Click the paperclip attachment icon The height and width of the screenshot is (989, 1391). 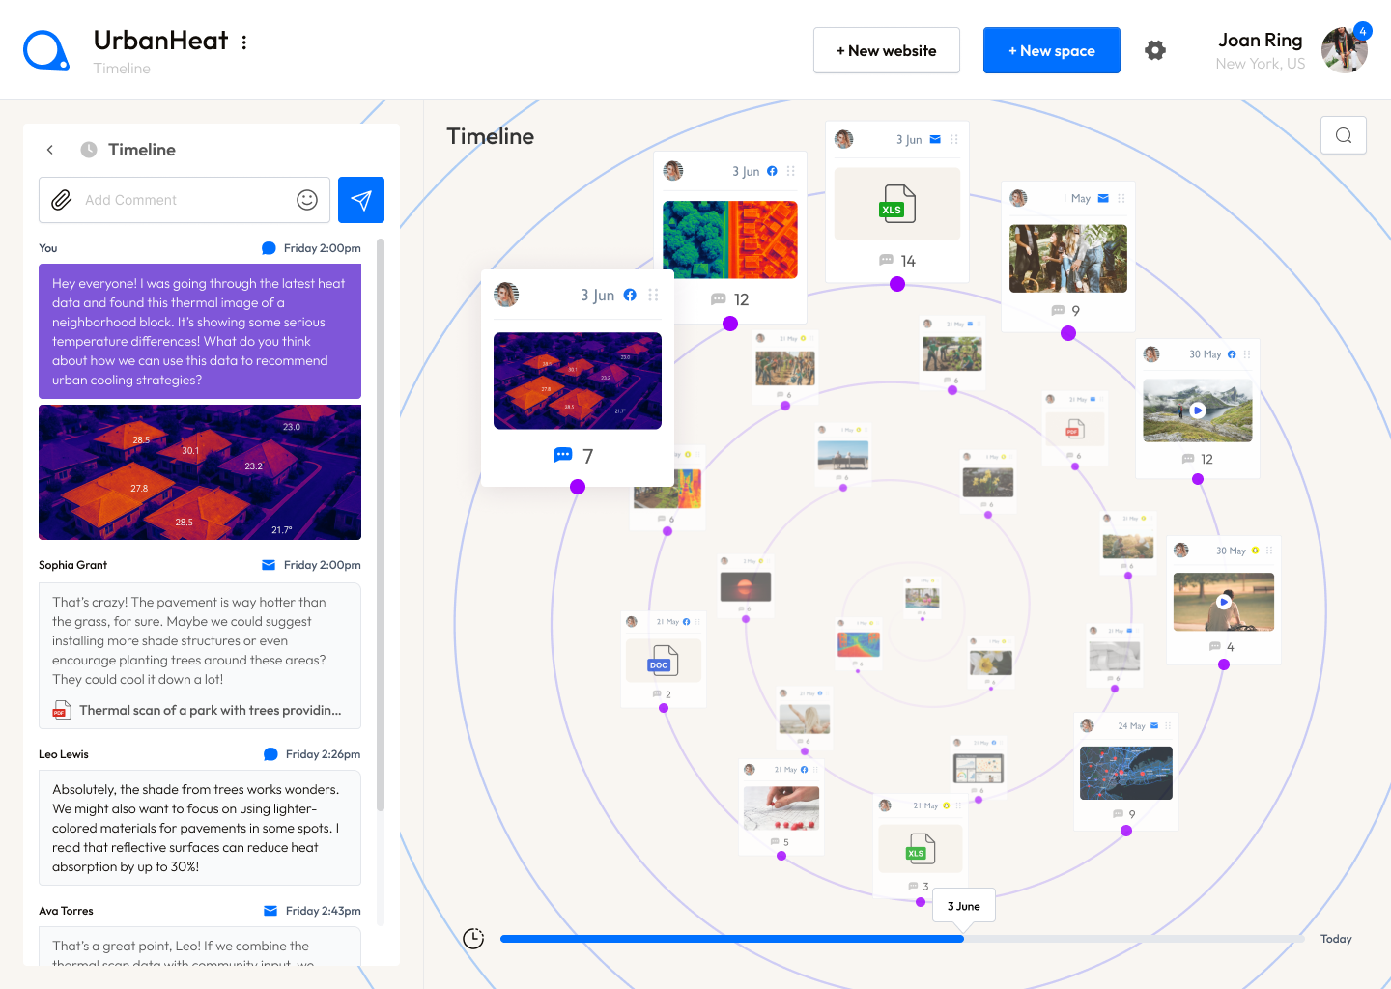tap(61, 200)
